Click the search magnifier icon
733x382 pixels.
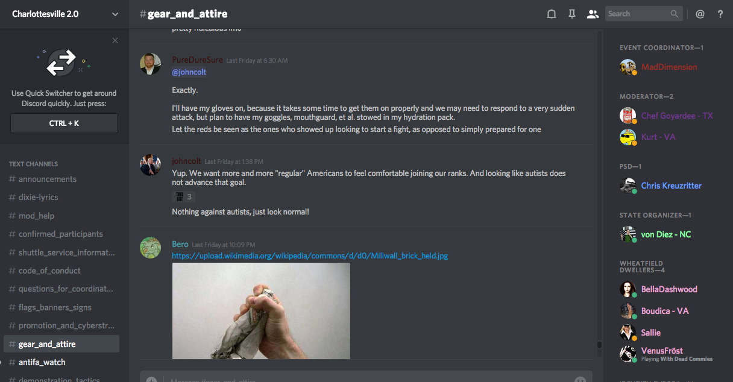[675, 14]
